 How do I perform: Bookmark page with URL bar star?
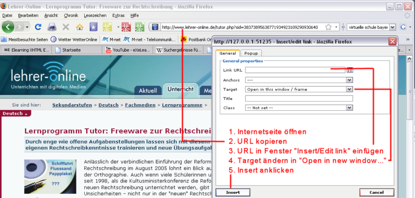pos(328,27)
